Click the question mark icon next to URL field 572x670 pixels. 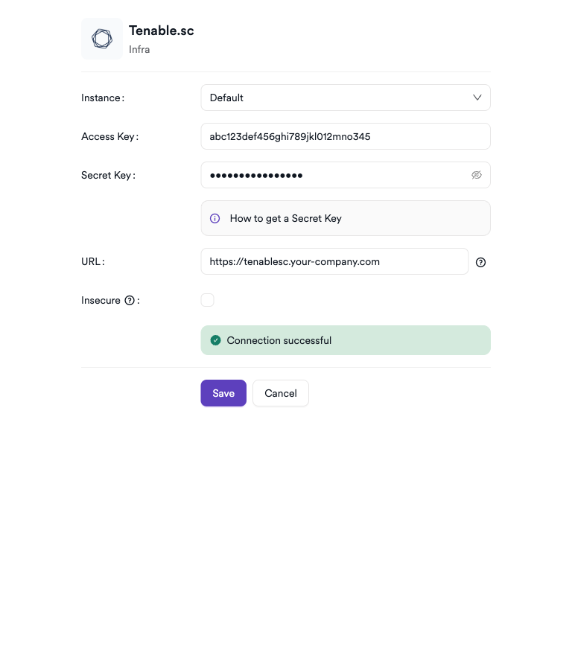[x=480, y=262]
